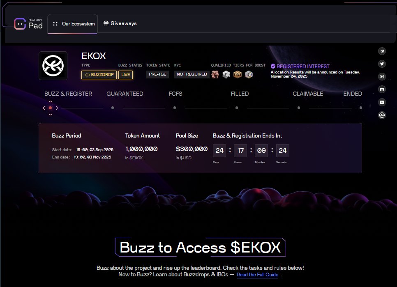Image resolution: width=397 pixels, height=287 pixels.
Task: Click the ChainGPT Pad logo
Action: click(x=28, y=24)
